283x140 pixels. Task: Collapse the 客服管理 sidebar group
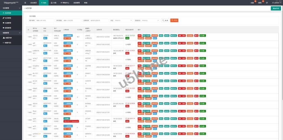pyautogui.click(x=11, y=33)
